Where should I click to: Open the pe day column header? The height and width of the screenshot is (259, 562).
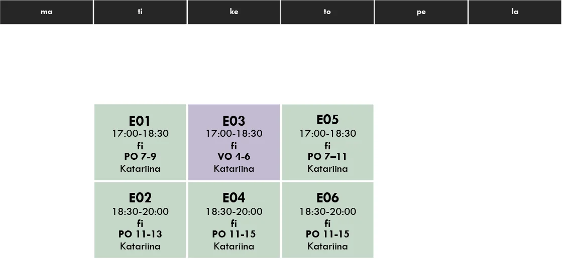click(421, 12)
